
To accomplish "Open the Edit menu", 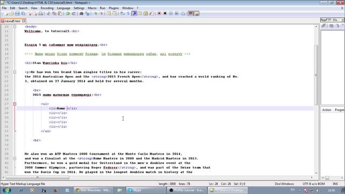I will [12, 8].
